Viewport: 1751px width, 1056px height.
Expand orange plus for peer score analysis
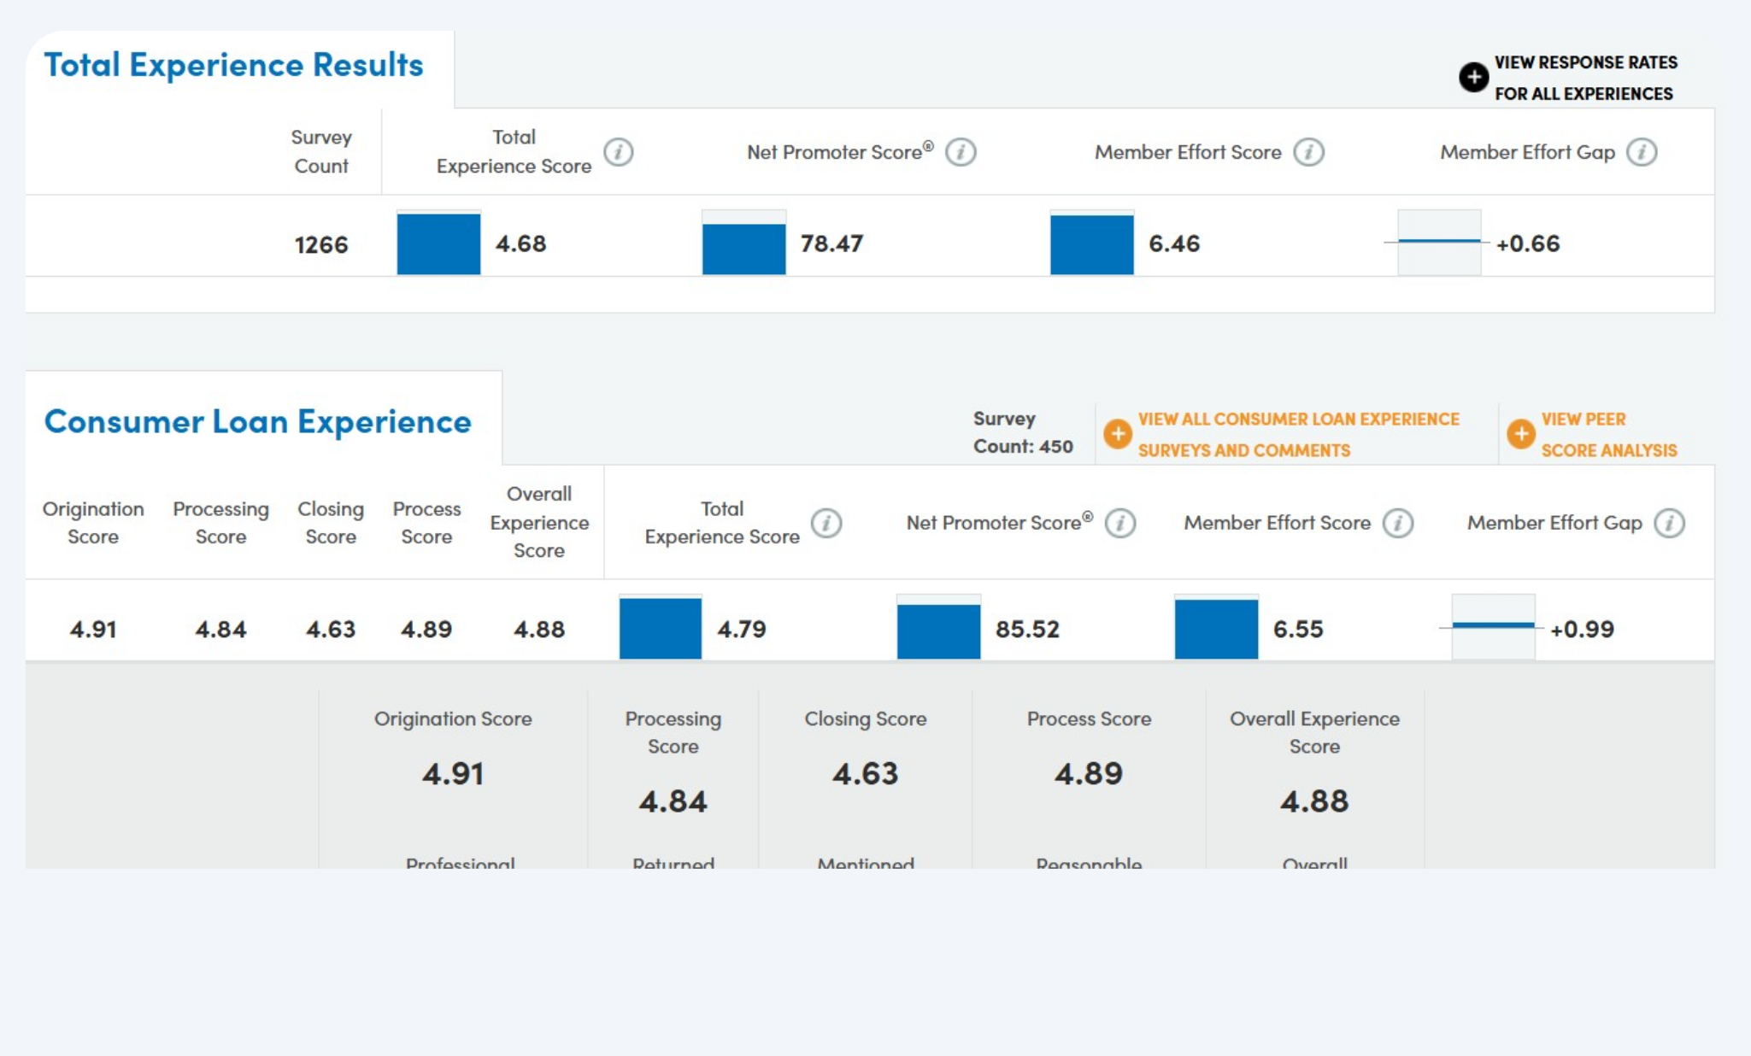click(x=1520, y=434)
